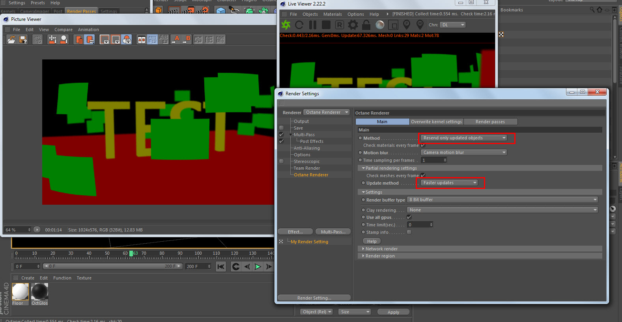
Task: Click the circular arrow button beside play
Action: (236, 266)
